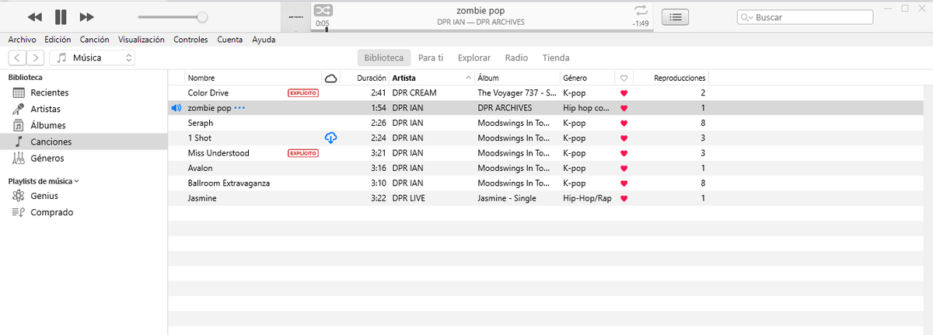
Task: Switch to the Para ti tab
Action: 431,58
